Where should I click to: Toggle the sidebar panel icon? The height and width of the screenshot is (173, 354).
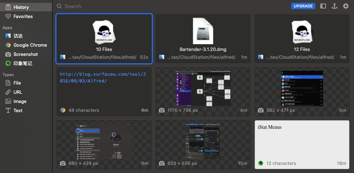click(x=323, y=6)
